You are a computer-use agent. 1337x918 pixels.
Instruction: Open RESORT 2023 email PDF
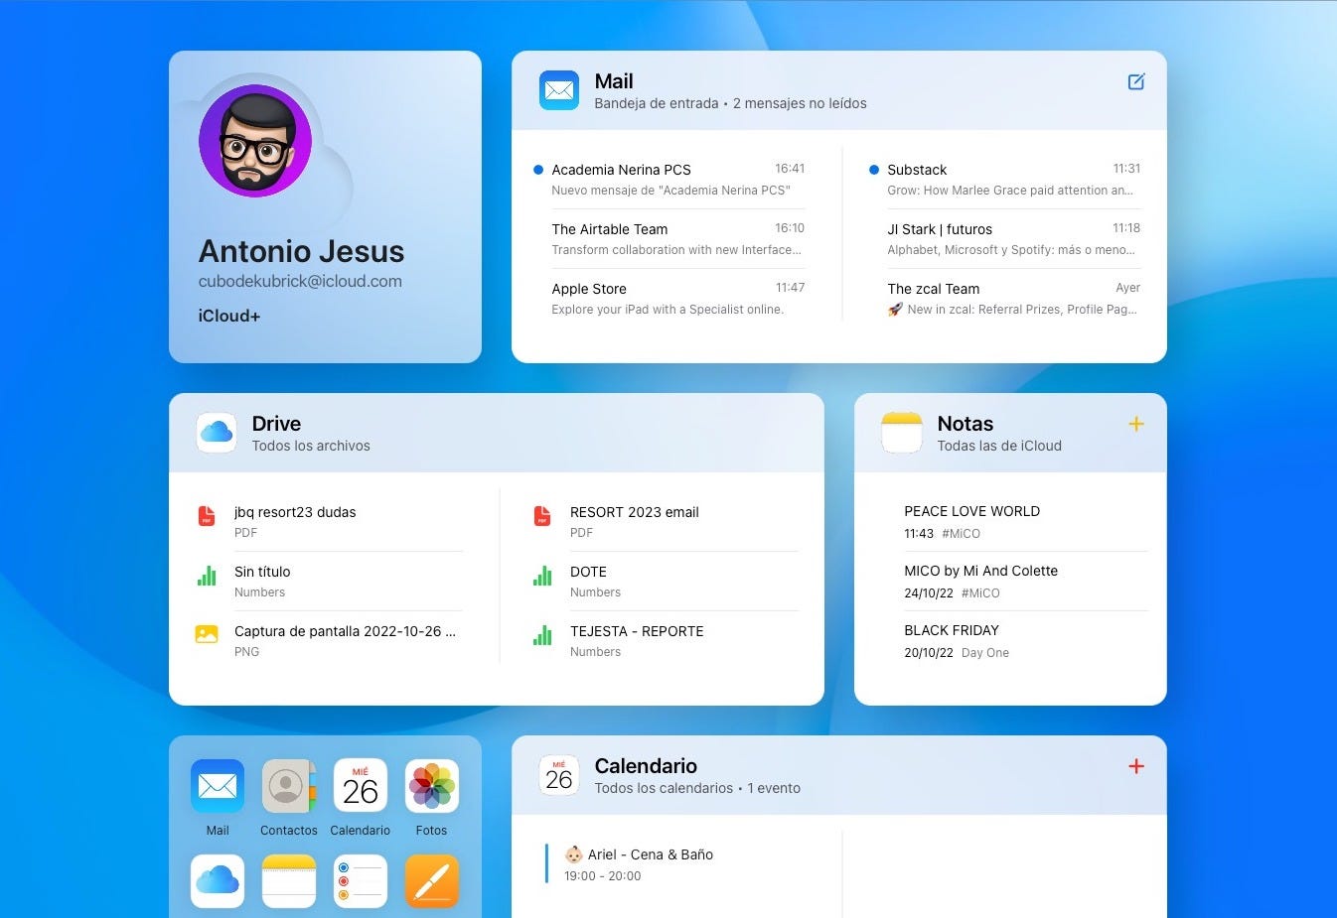coord(665,522)
